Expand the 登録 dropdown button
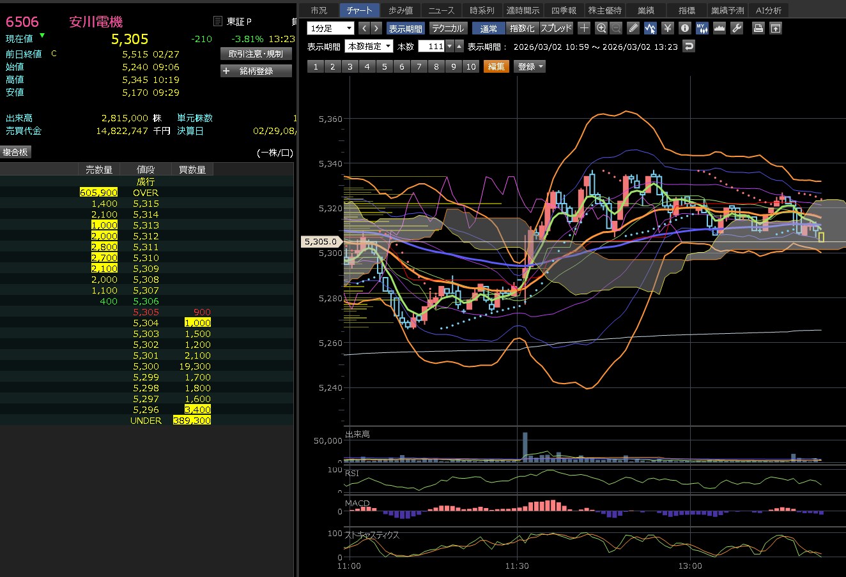The height and width of the screenshot is (577, 846). 530,66
